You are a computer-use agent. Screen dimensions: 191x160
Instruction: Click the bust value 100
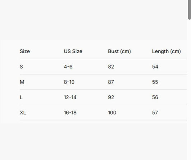pos(112,112)
